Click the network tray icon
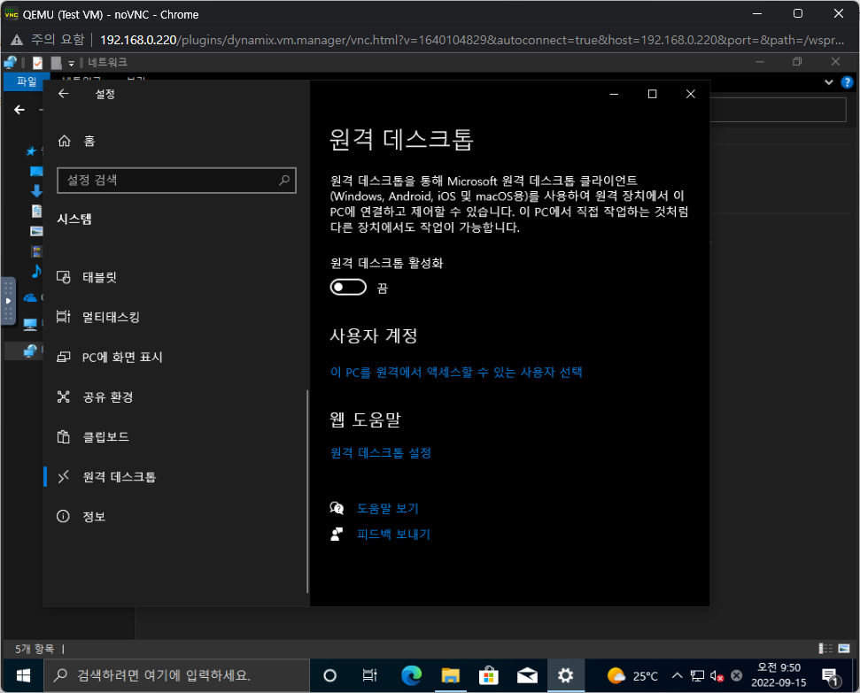The image size is (860, 693). (x=697, y=675)
